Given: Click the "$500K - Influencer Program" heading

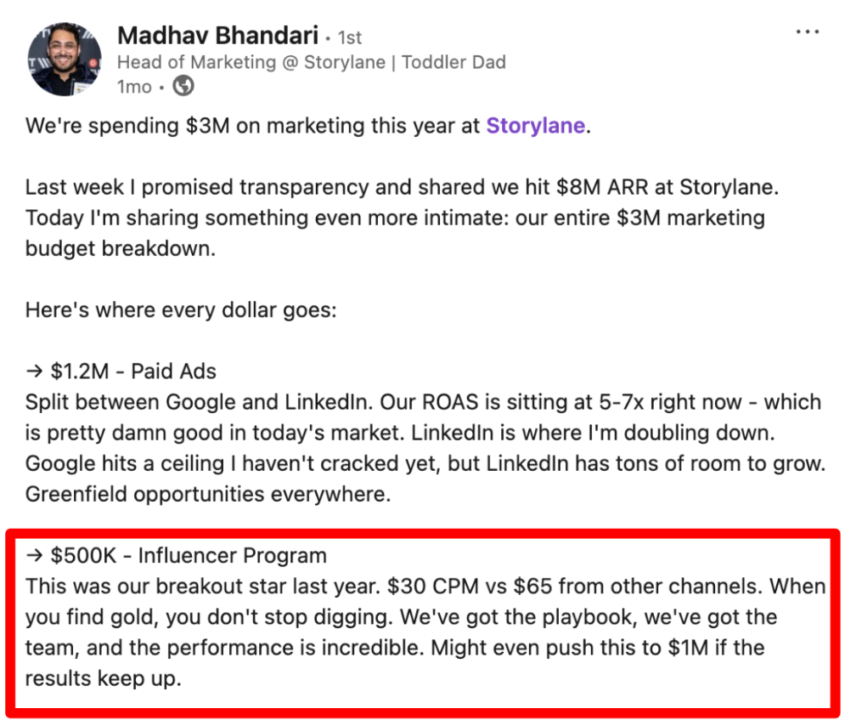Looking at the screenshot, I should 189,556.
